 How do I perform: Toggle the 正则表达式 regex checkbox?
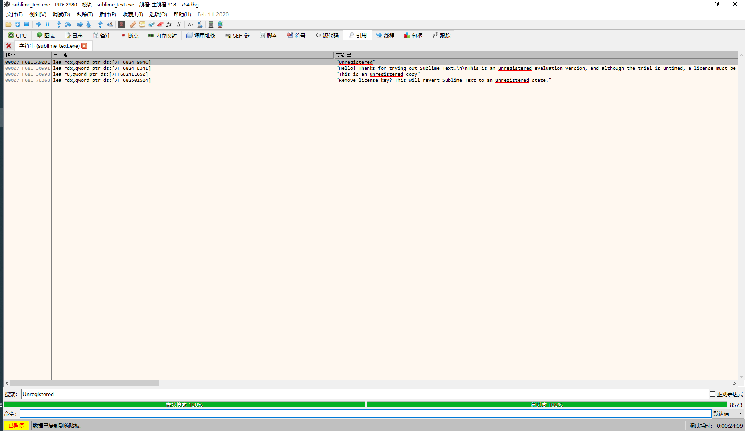712,394
